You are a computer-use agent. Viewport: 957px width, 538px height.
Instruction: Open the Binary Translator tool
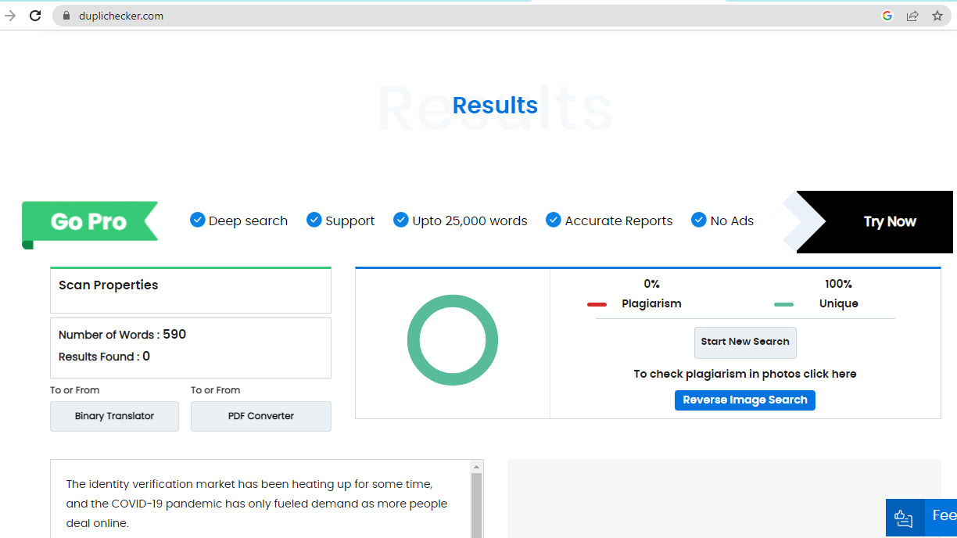(x=114, y=416)
